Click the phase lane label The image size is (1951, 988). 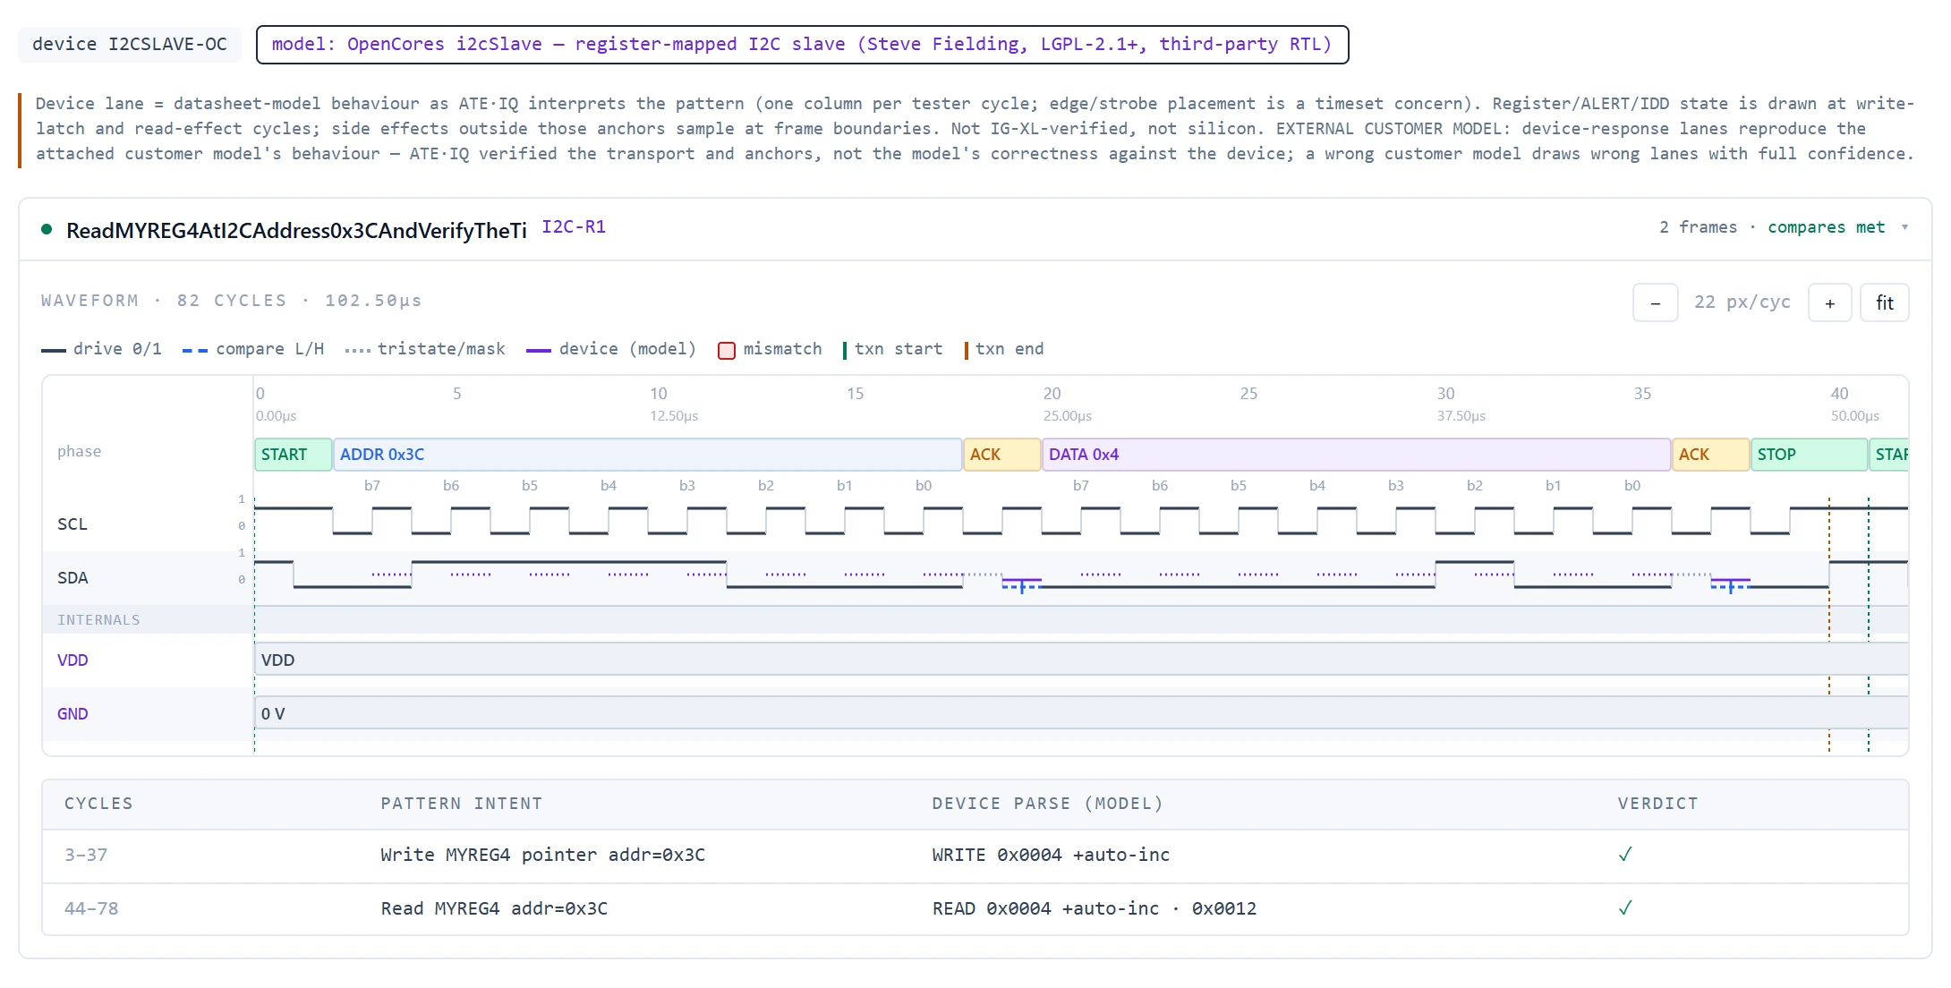coord(79,451)
